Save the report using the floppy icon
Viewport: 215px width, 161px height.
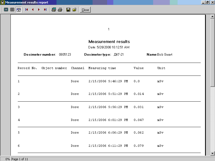point(68,10)
